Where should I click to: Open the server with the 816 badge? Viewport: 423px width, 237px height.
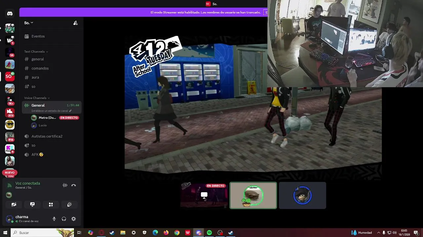click(x=10, y=137)
